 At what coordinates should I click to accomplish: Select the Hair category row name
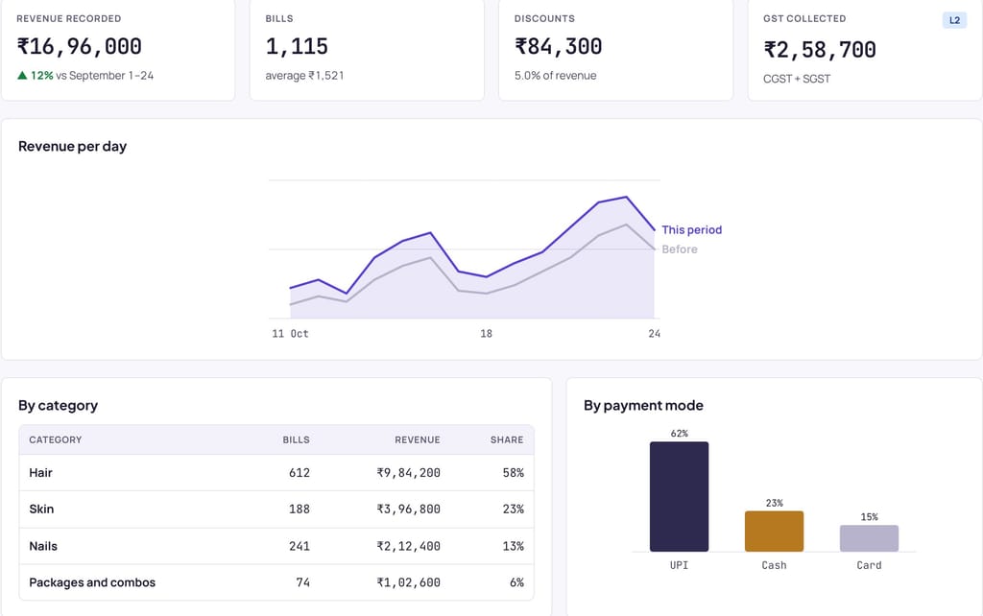pyautogui.click(x=40, y=472)
